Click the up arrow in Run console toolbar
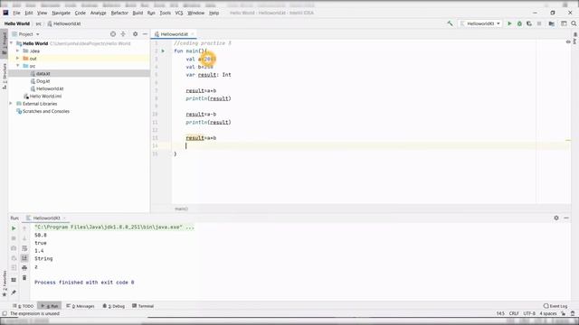Image resolution: width=579 pixels, height=325 pixels. coord(24,228)
